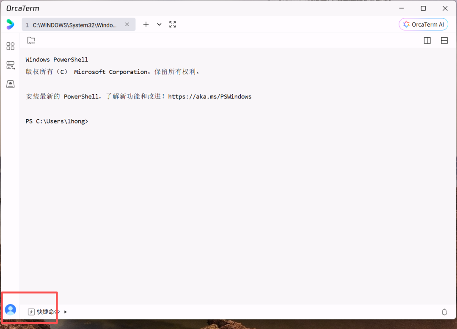The height and width of the screenshot is (329, 457).
Task: Enter fullscreen mode with the expand icon
Action: pos(173,25)
